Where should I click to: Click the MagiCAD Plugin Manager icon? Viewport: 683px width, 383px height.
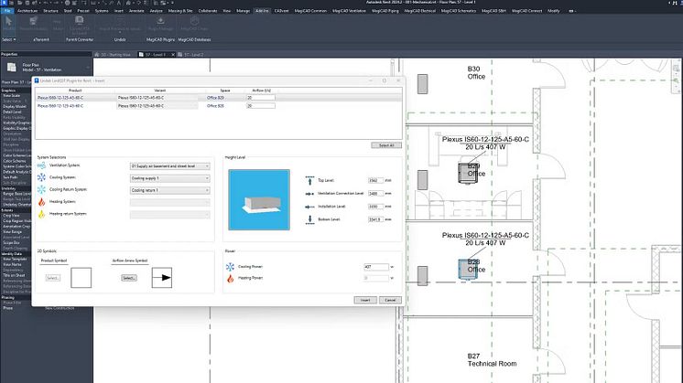tap(160, 23)
